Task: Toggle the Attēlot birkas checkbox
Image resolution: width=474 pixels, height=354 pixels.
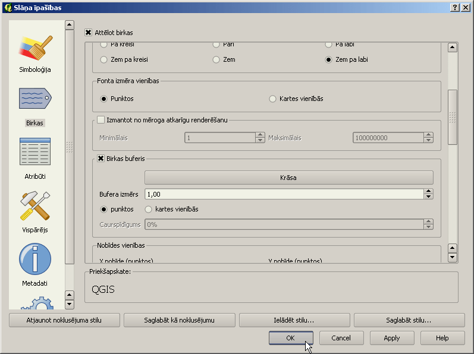Action: coord(88,32)
